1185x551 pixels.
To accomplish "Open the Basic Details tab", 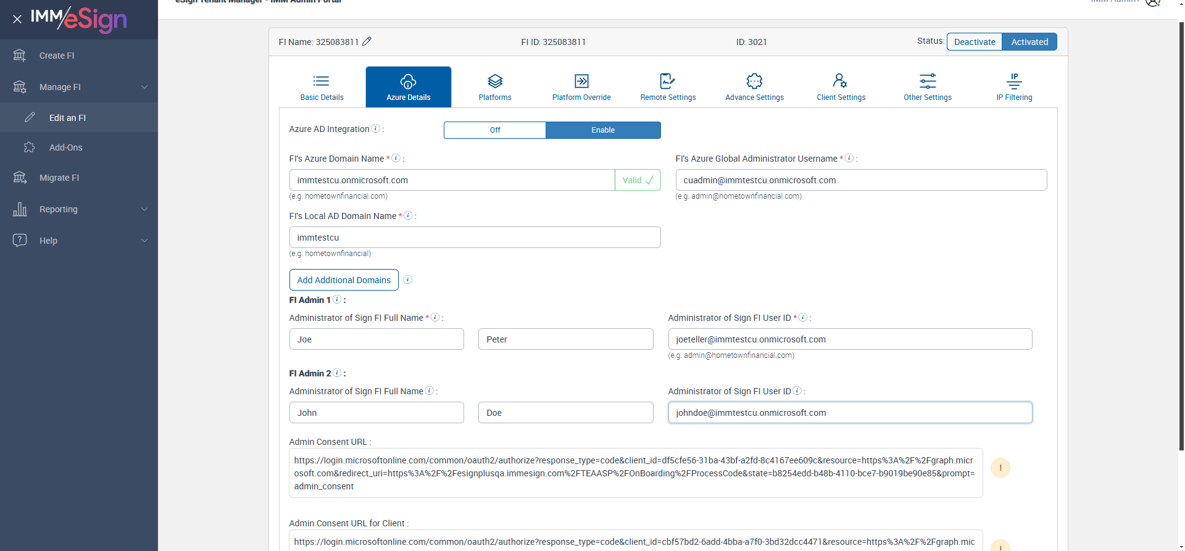I will click(x=322, y=87).
